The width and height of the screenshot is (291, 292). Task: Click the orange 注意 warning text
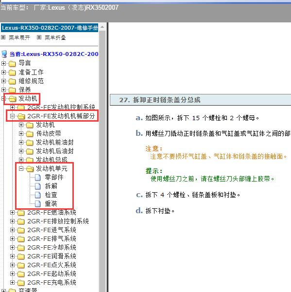point(219,156)
